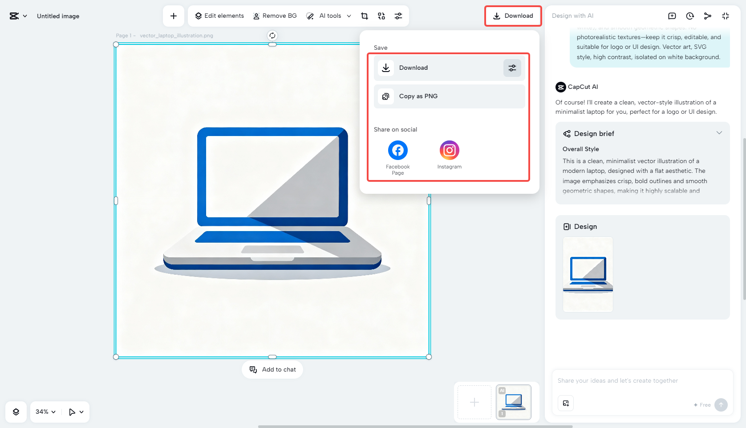
Task: Click Add to chat button
Action: point(272,370)
